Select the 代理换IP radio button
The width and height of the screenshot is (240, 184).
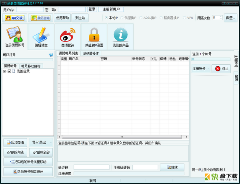[122, 18]
